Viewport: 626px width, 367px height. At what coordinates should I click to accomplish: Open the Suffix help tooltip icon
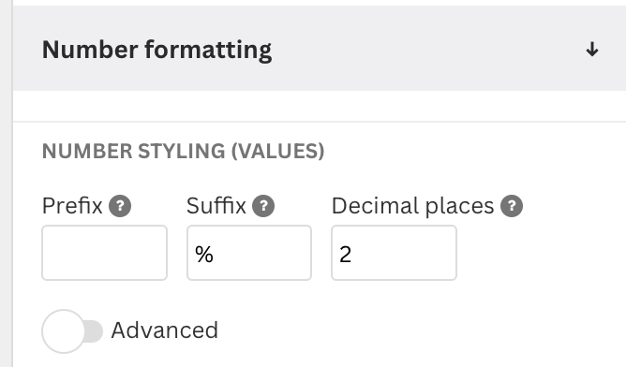pyautogui.click(x=263, y=206)
